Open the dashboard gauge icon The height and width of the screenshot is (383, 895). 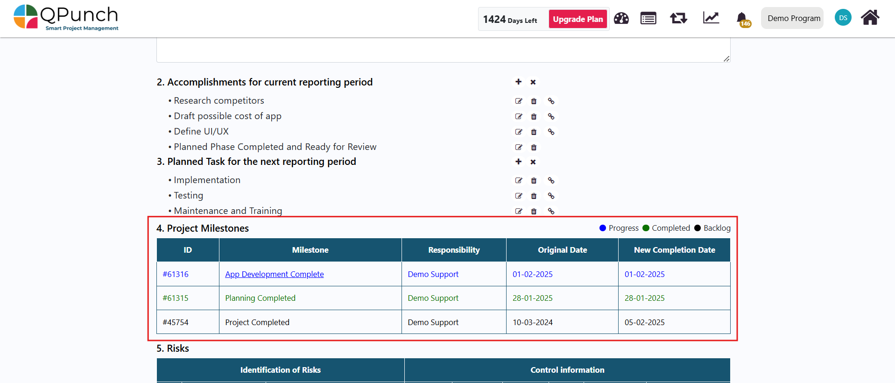(x=621, y=18)
